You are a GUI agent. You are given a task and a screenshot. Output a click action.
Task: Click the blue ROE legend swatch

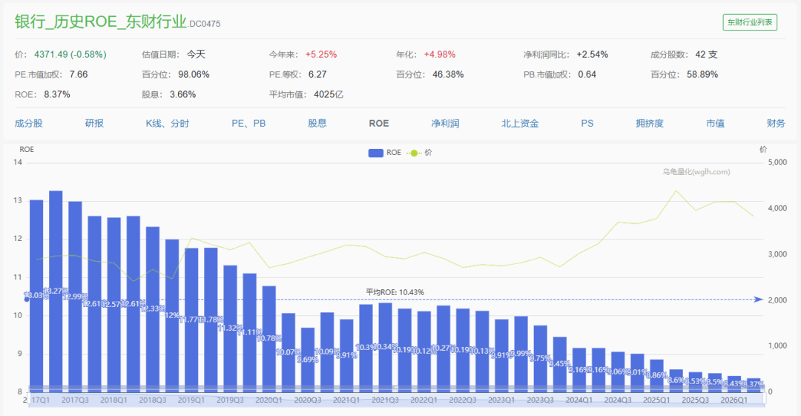[375, 153]
